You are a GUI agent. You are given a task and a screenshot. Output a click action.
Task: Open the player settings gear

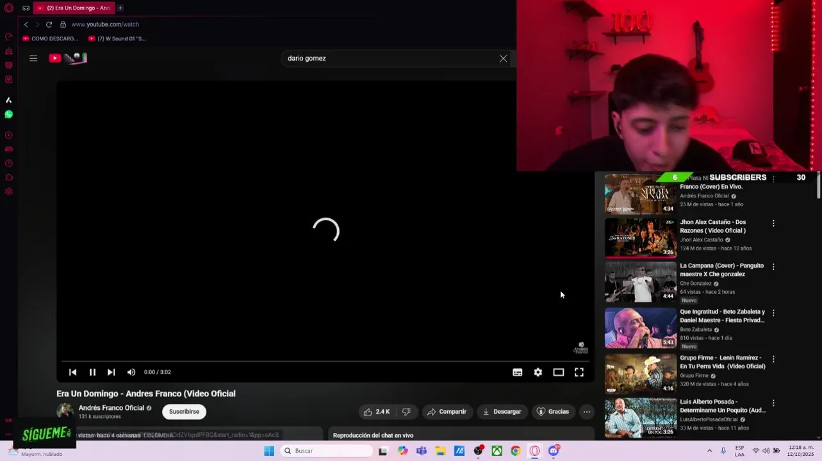click(538, 372)
